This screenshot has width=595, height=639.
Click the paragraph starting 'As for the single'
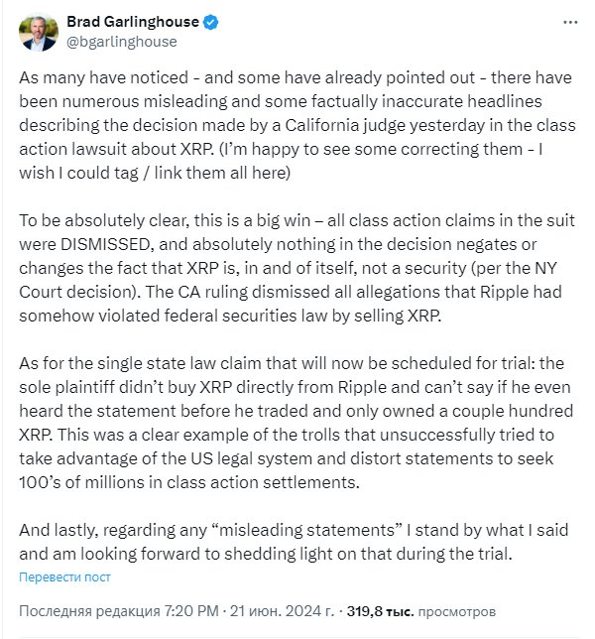point(297,423)
